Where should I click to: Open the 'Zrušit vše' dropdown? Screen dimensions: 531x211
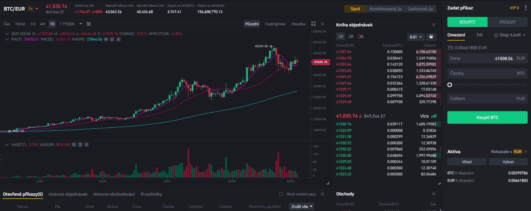pos(302,207)
